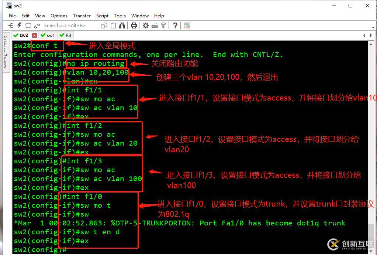The height and width of the screenshot is (255, 377).
Task: Click the final "sw2(config)#" prompt line
Action: tap(40, 250)
